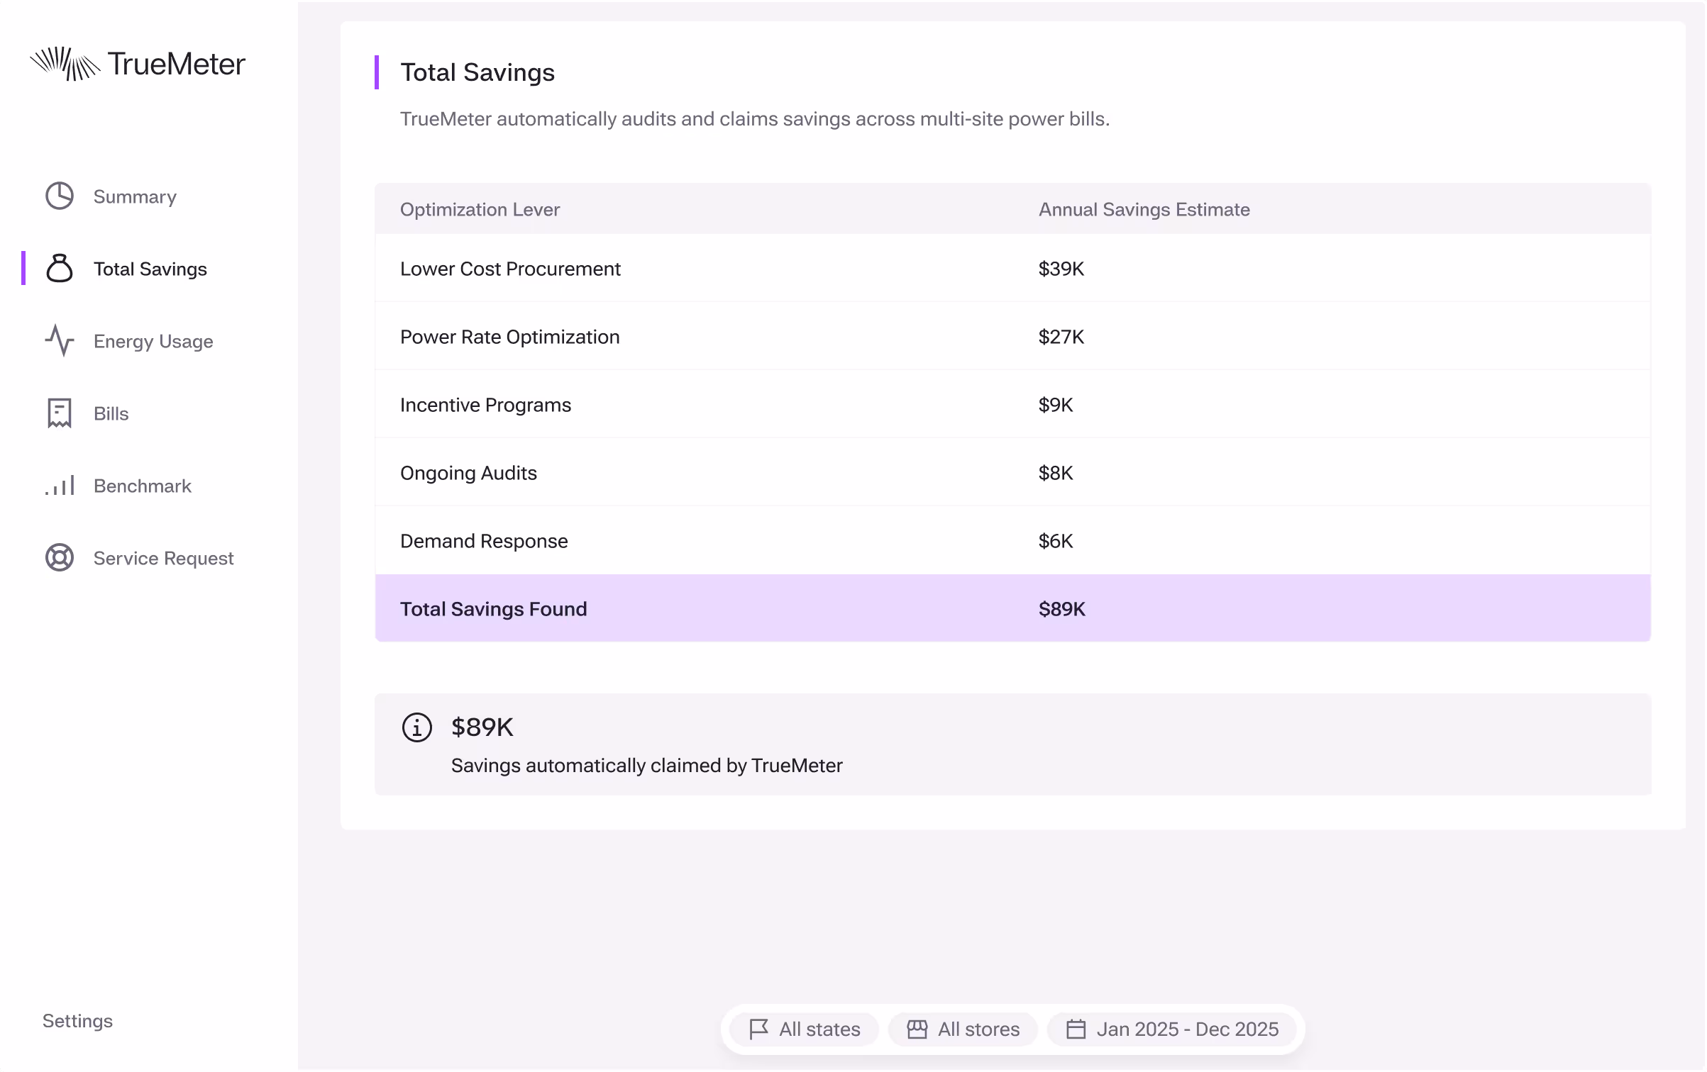Navigate to the Benchmark section
Viewport: 1707px width, 1072px height.
click(142, 486)
